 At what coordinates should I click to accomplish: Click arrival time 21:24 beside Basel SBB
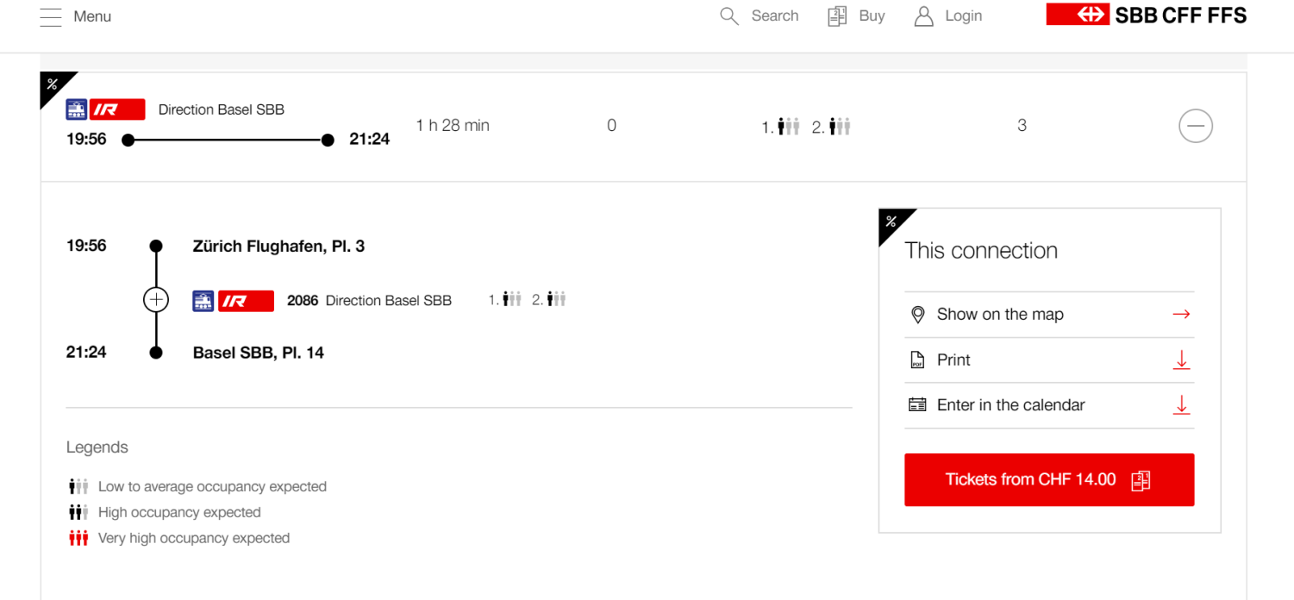(86, 352)
